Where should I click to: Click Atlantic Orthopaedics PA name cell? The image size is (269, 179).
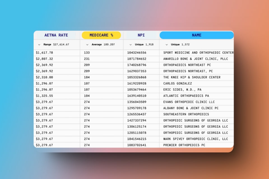click(186, 96)
